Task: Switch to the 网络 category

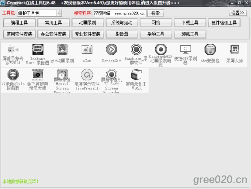Action: click(156, 23)
